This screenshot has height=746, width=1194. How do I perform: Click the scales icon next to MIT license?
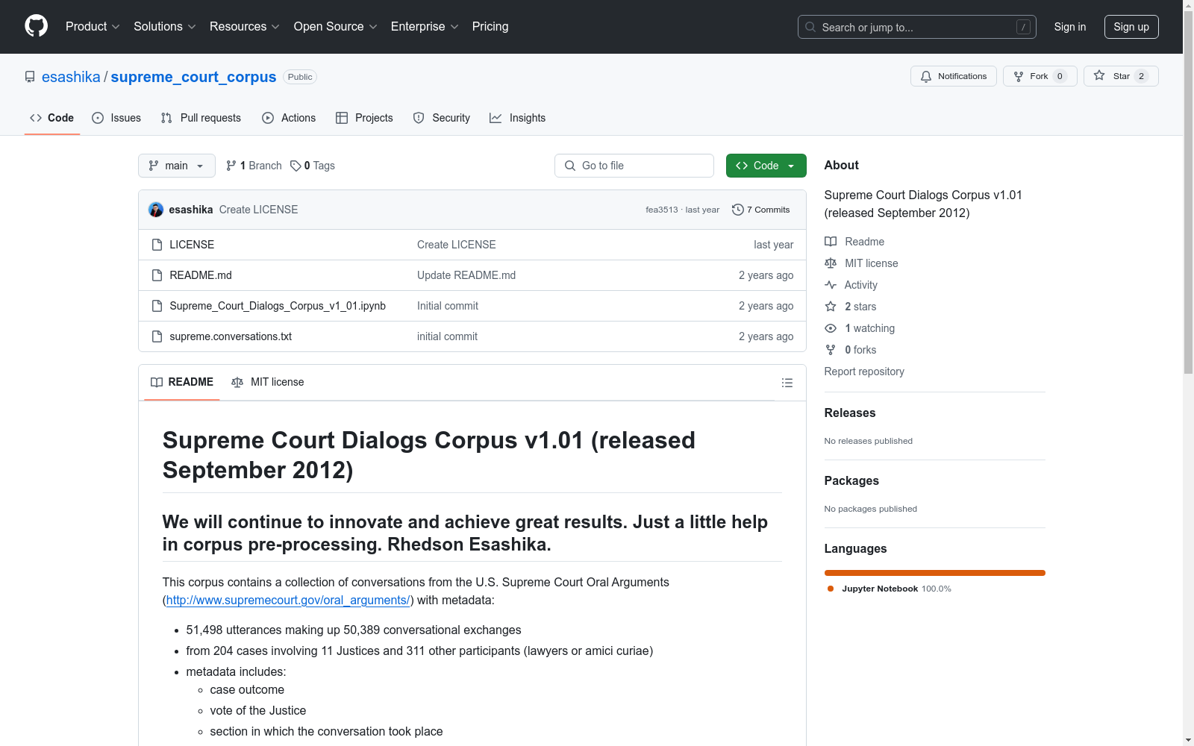point(831,263)
